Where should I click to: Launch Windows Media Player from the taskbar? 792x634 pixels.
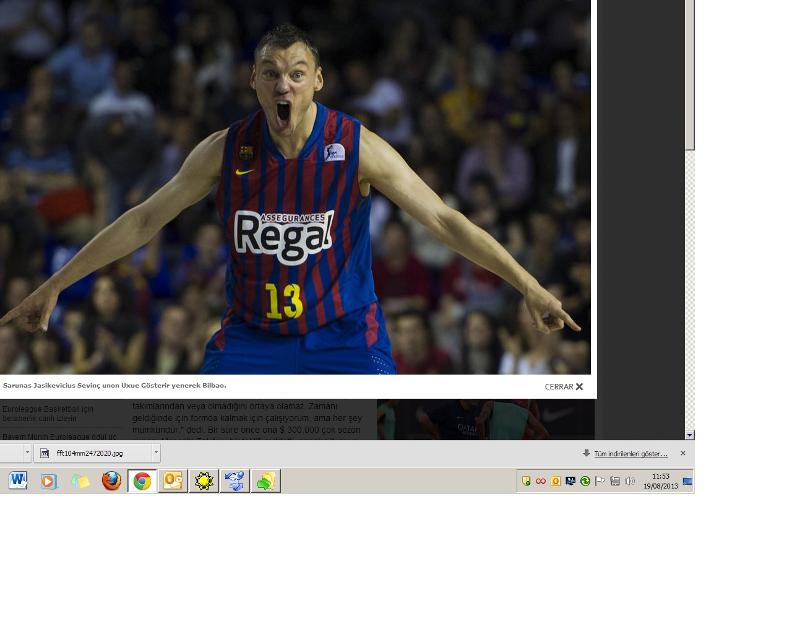(x=49, y=481)
